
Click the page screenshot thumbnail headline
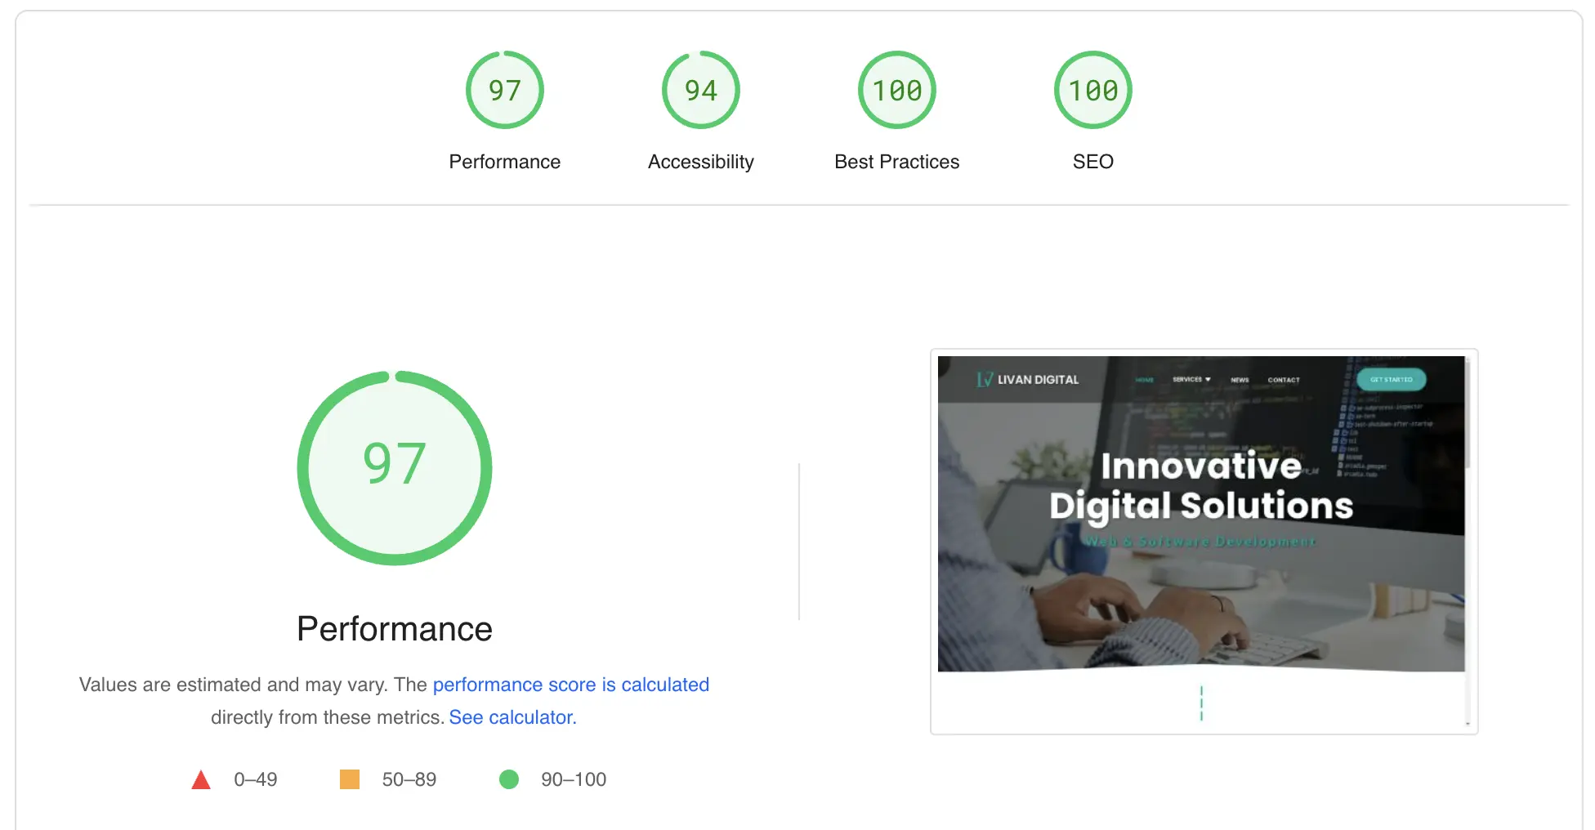[1201, 486]
